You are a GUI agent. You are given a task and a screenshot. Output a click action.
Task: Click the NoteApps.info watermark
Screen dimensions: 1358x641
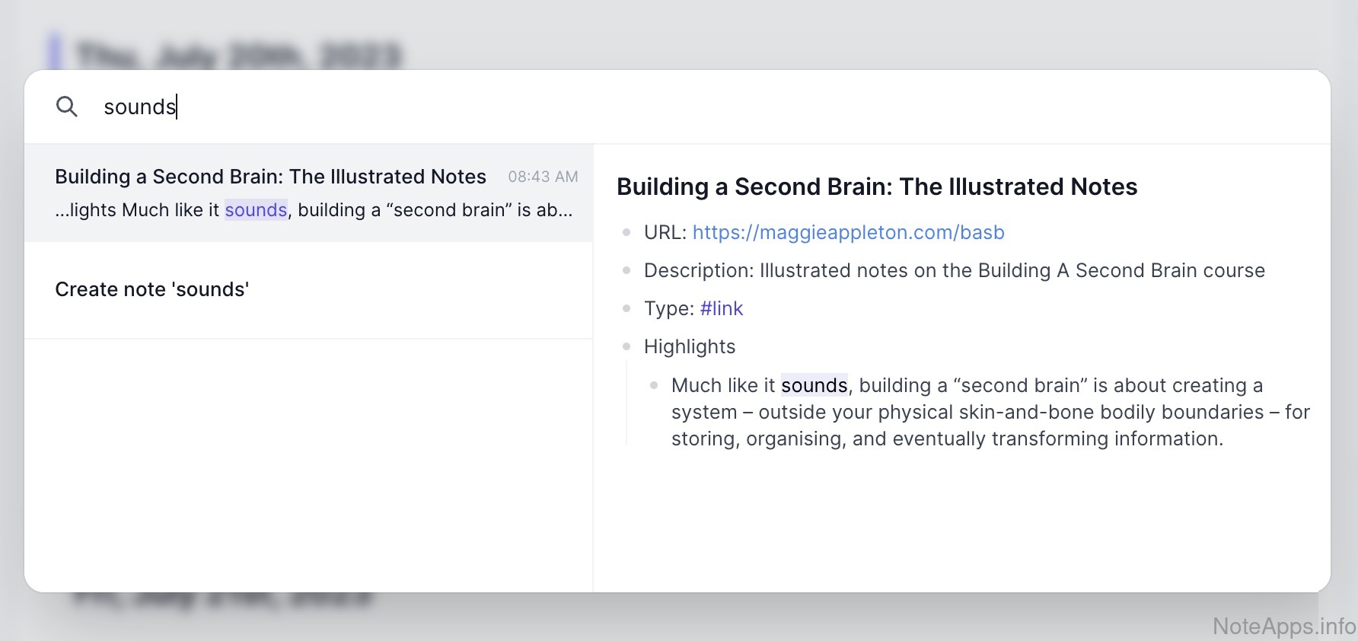point(1283,626)
